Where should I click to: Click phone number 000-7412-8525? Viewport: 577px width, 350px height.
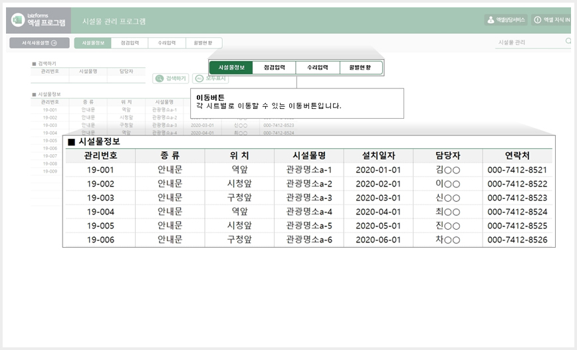tap(517, 226)
